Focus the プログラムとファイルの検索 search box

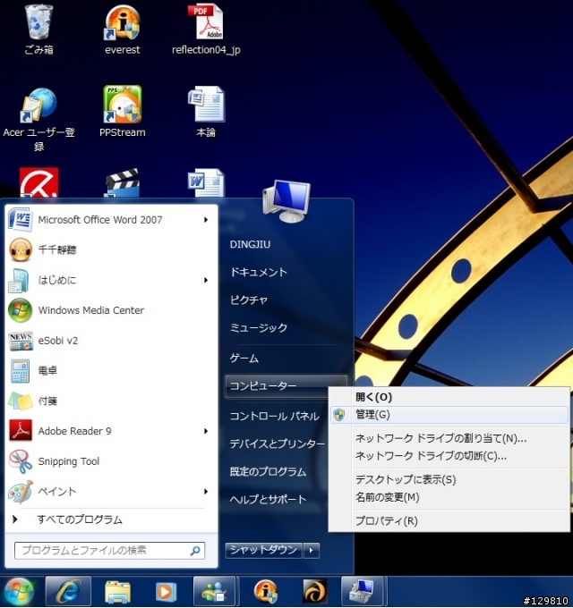click(x=110, y=550)
